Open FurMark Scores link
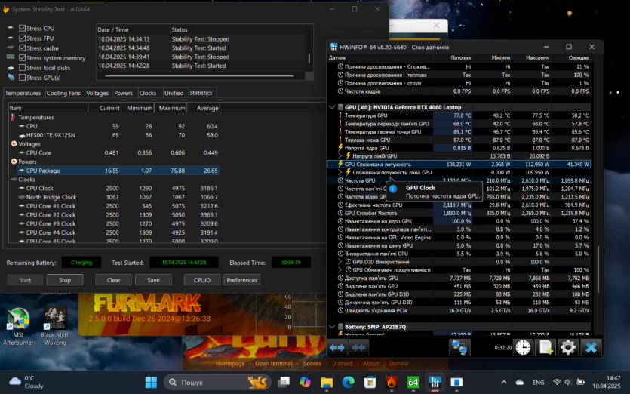 (x=312, y=364)
